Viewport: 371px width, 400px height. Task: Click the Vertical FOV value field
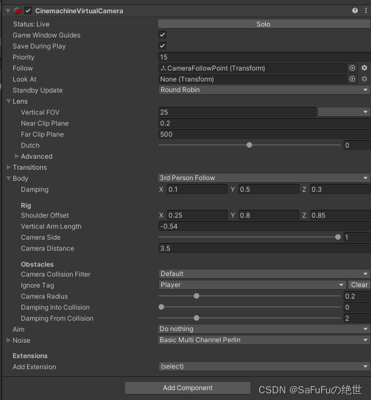tap(237, 112)
